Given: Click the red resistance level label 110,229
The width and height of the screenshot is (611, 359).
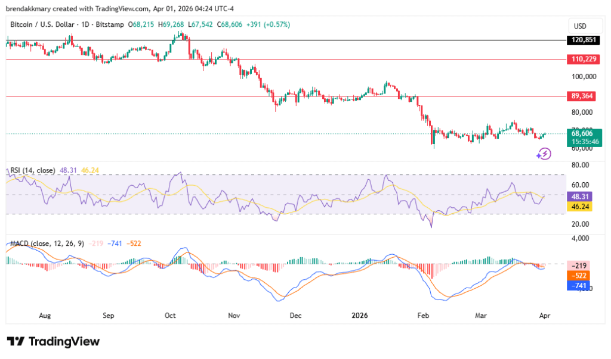Looking at the screenshot, I should [x=584, y=59].
